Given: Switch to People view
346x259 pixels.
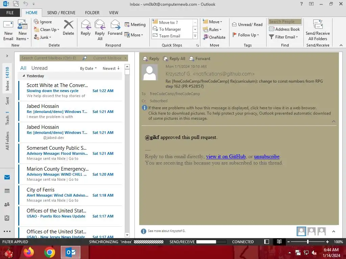Looking at the screenshot, I should [7, 204].
